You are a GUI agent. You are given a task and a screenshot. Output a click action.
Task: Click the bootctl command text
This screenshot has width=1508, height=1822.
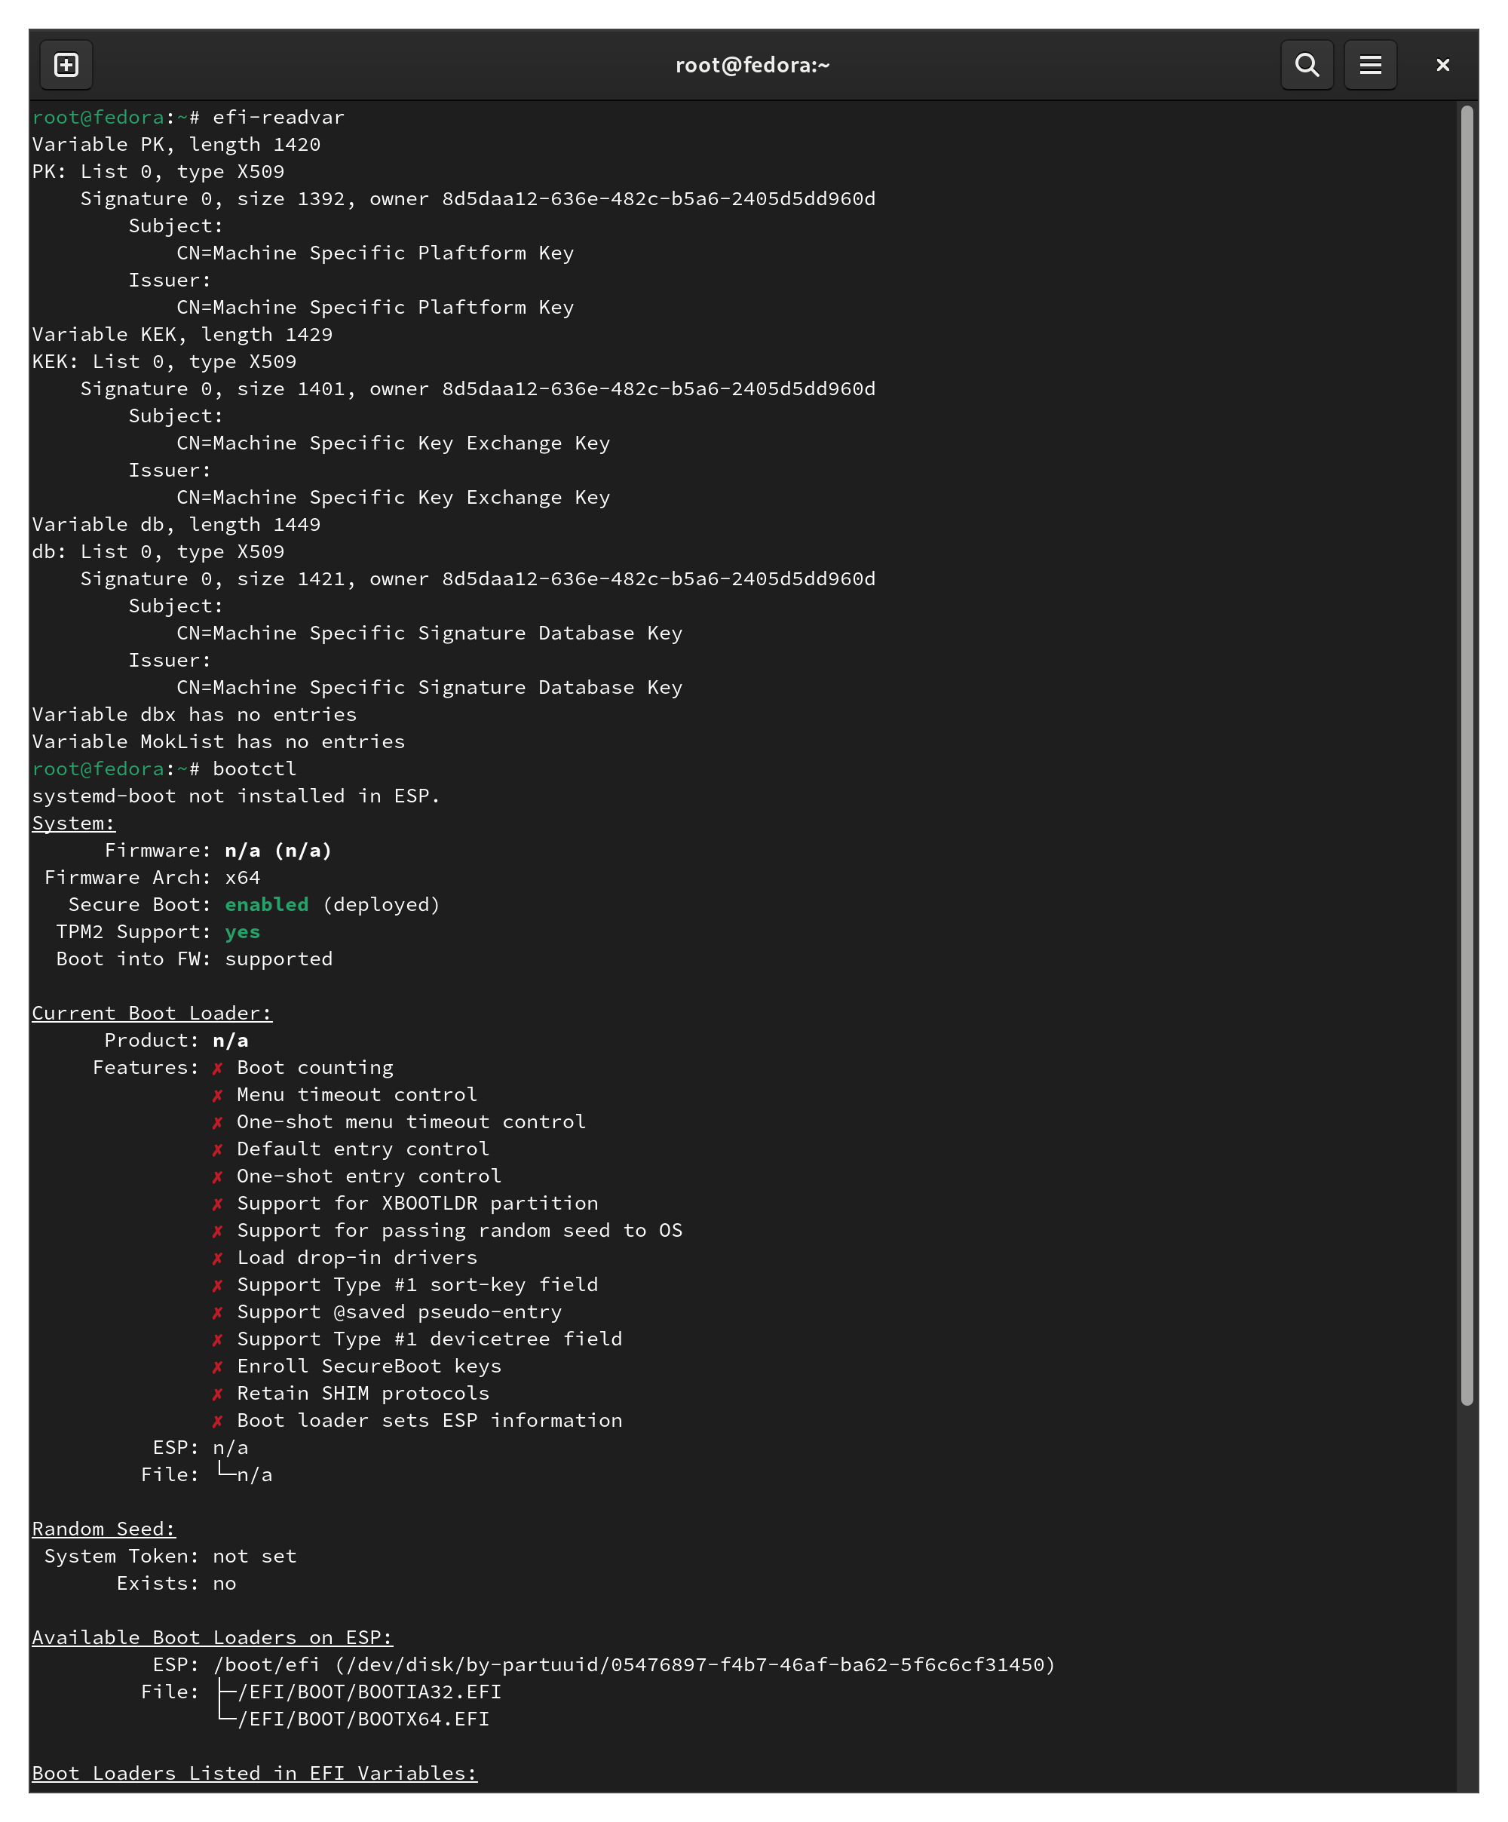click(x=254, y=768)
